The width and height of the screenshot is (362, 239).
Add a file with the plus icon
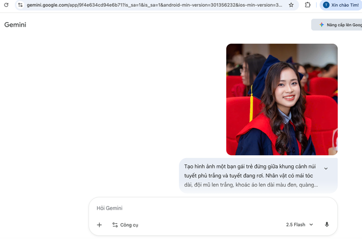pos(100,225)
